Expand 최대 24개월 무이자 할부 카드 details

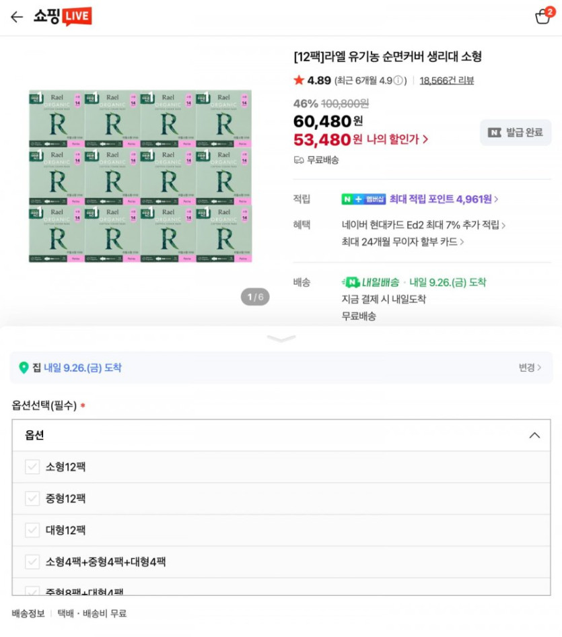coord(402,242)
